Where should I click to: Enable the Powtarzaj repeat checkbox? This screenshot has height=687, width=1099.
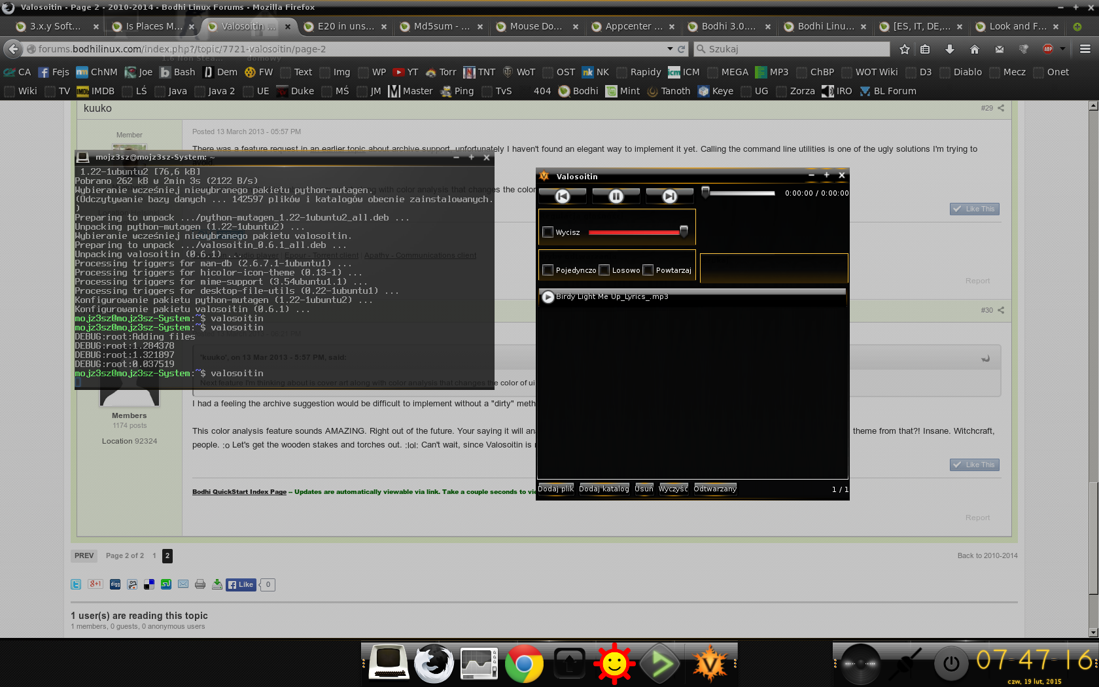(648, 270)
